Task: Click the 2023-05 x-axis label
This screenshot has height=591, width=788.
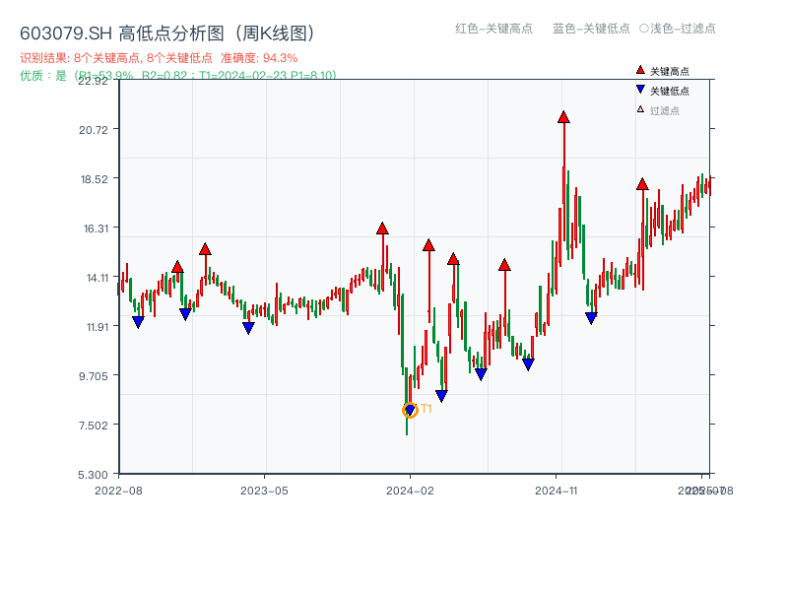Action: 264,491
